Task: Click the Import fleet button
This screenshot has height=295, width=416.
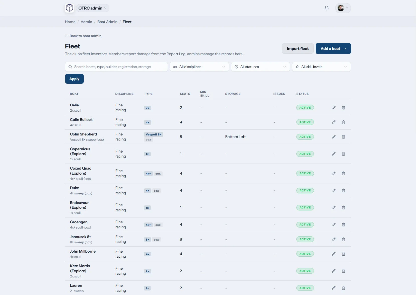Action: (x=298, y=49)
